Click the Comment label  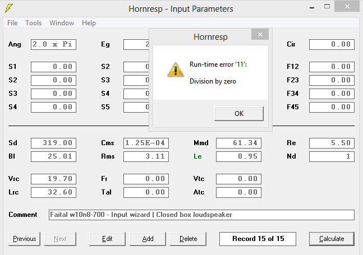(x=22, y=215)
